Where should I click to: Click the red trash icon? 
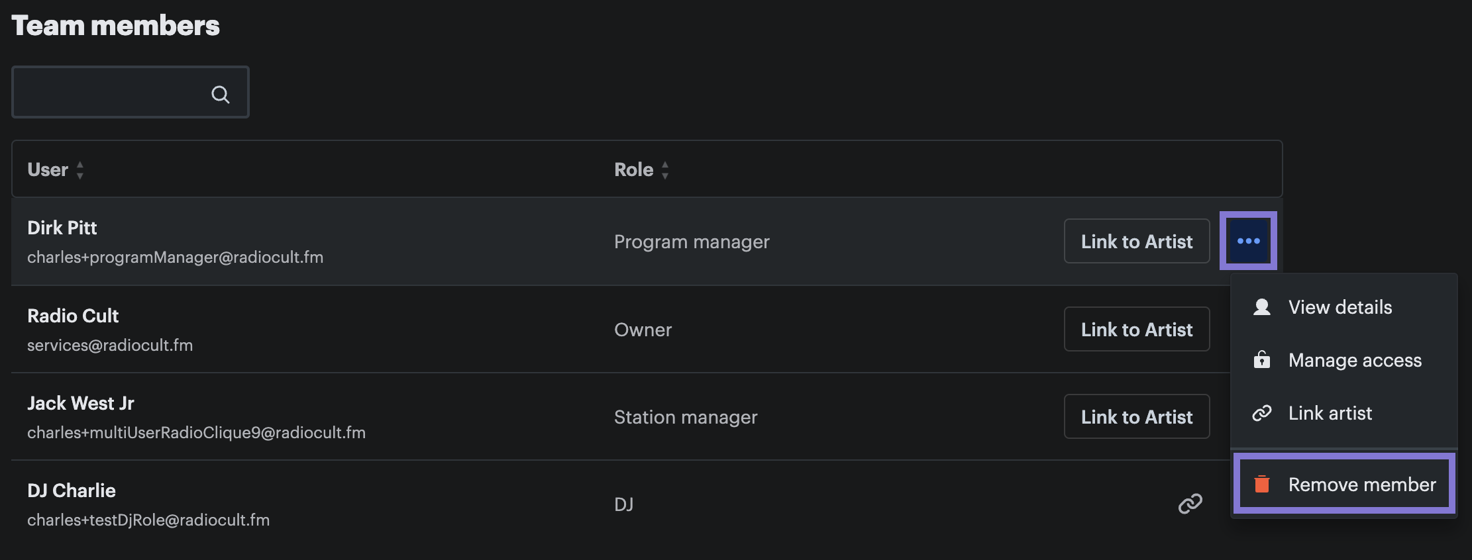click(x=1262, y=484)
